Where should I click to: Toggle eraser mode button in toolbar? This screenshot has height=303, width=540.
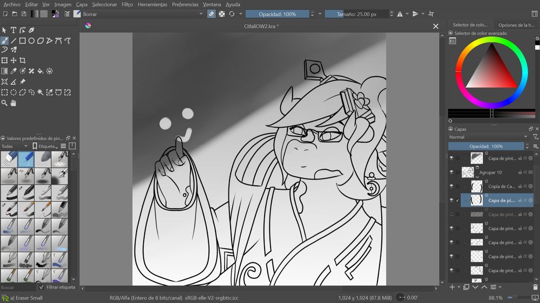tap(212, 14)
